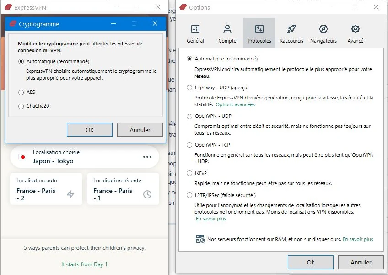388x275 pixels.
Task: Open the It starts from Day 1 link
Action: click(x=84, y=264)
